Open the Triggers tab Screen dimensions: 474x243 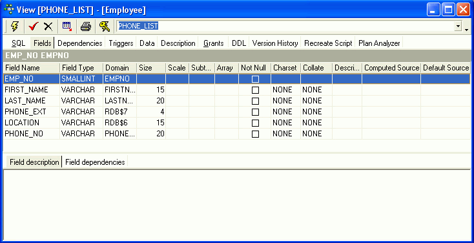[121, 43]
